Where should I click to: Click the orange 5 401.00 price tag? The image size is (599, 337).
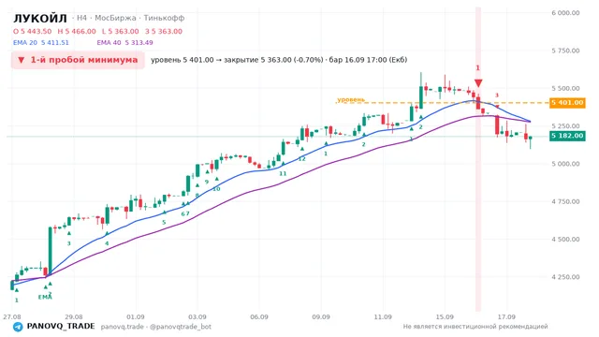pyautogui.click(x=567, y=103)
